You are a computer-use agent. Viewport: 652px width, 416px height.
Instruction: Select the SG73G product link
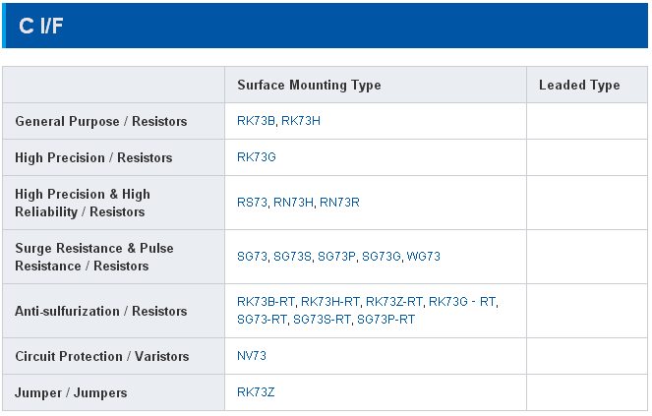[x=382, y=257]
